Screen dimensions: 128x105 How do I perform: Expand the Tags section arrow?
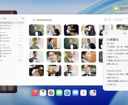point(23,60)
